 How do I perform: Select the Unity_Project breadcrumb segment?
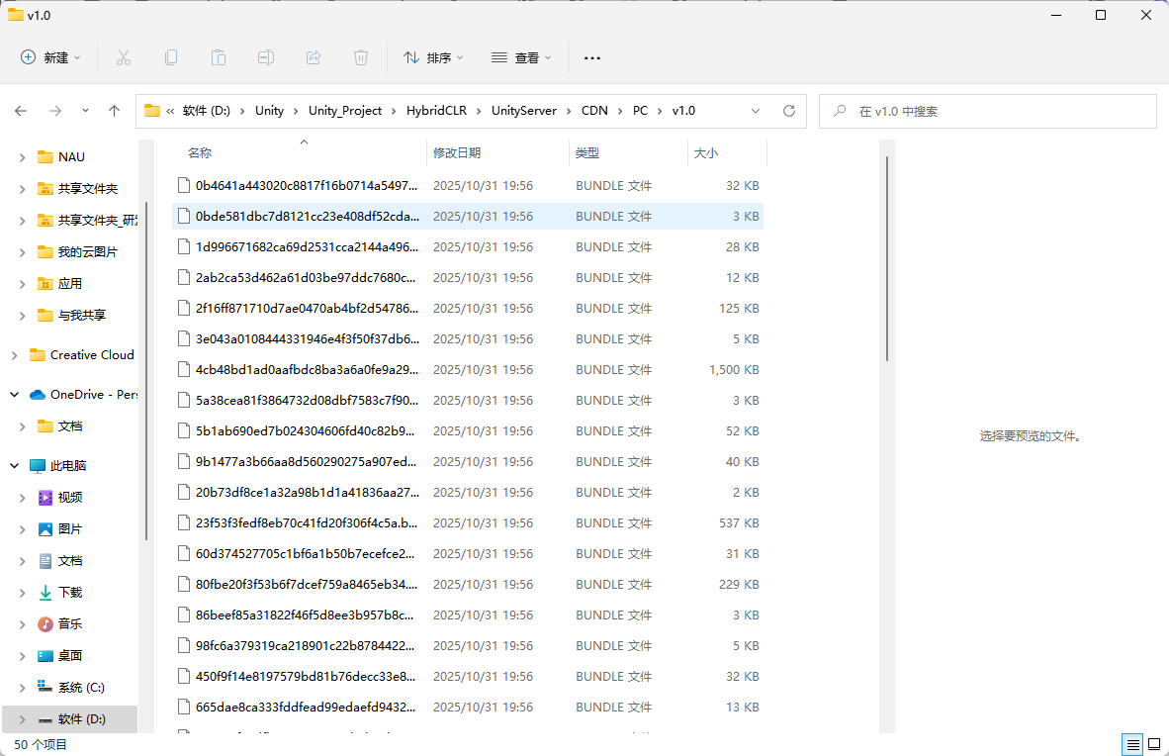pos(345,111)
